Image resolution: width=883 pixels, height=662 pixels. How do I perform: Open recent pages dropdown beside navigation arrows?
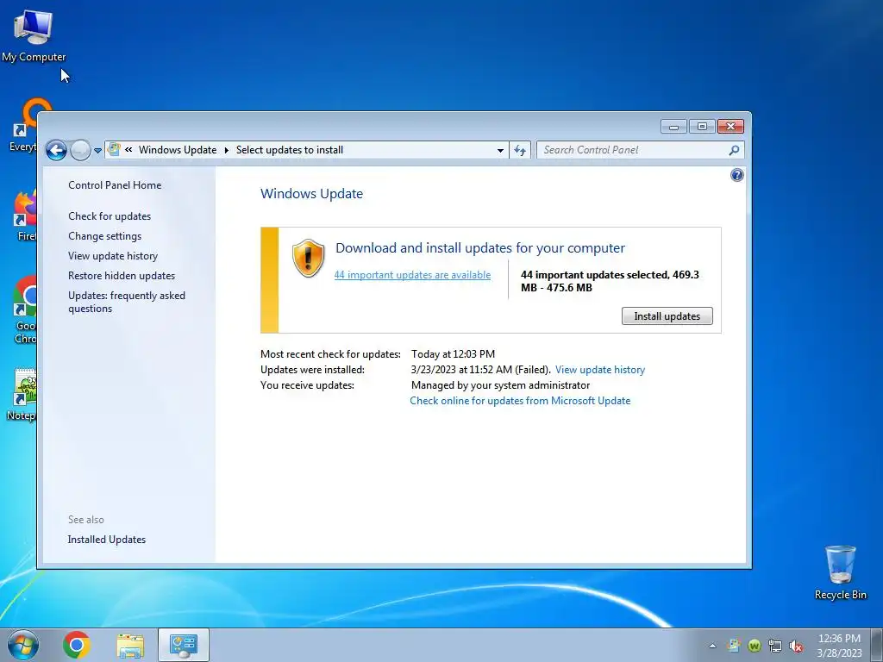click(97, 151)
